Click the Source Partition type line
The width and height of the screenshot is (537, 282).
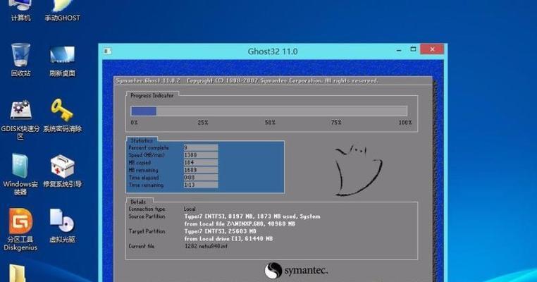tap(252, 216)
